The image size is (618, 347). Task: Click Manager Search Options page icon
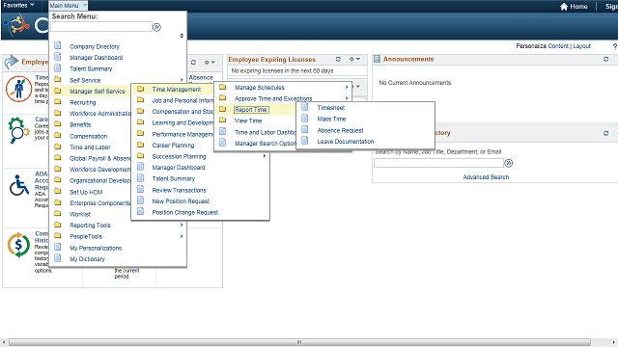tap(223, 143)
